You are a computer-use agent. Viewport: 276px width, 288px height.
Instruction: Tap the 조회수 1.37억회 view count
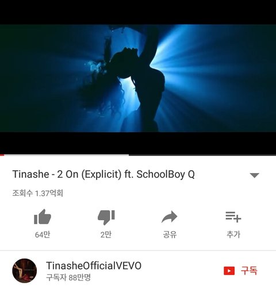coord(38,193)
